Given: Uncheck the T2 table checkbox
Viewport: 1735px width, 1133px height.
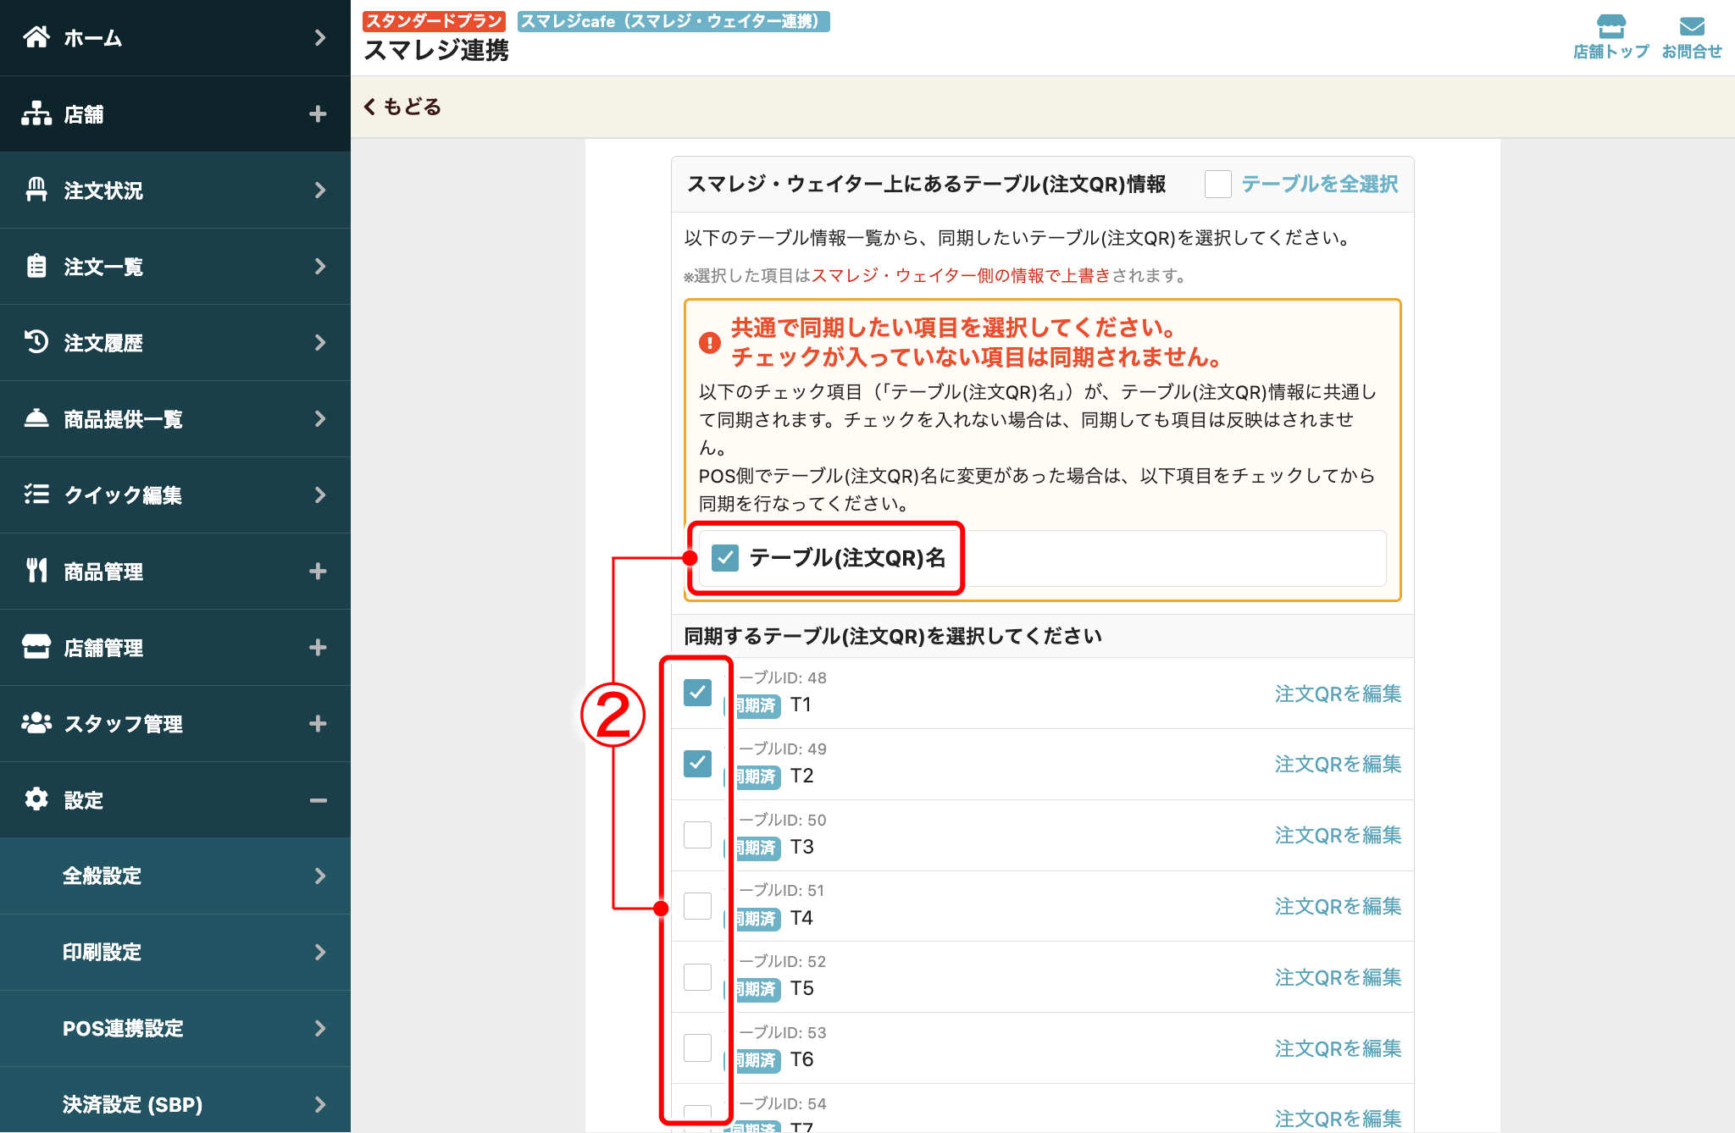Looking at the screenshot, I should [697, 764].
